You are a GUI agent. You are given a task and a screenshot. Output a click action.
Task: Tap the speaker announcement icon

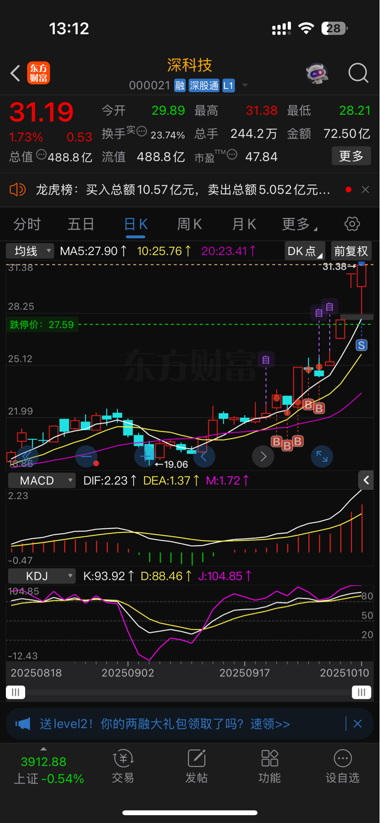tap(17, 189)
